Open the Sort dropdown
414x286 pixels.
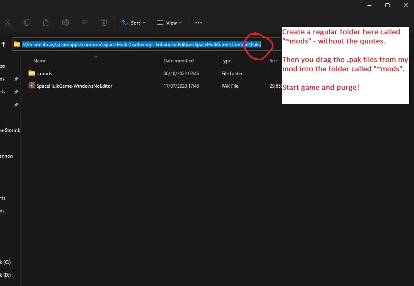click(133, 23)
